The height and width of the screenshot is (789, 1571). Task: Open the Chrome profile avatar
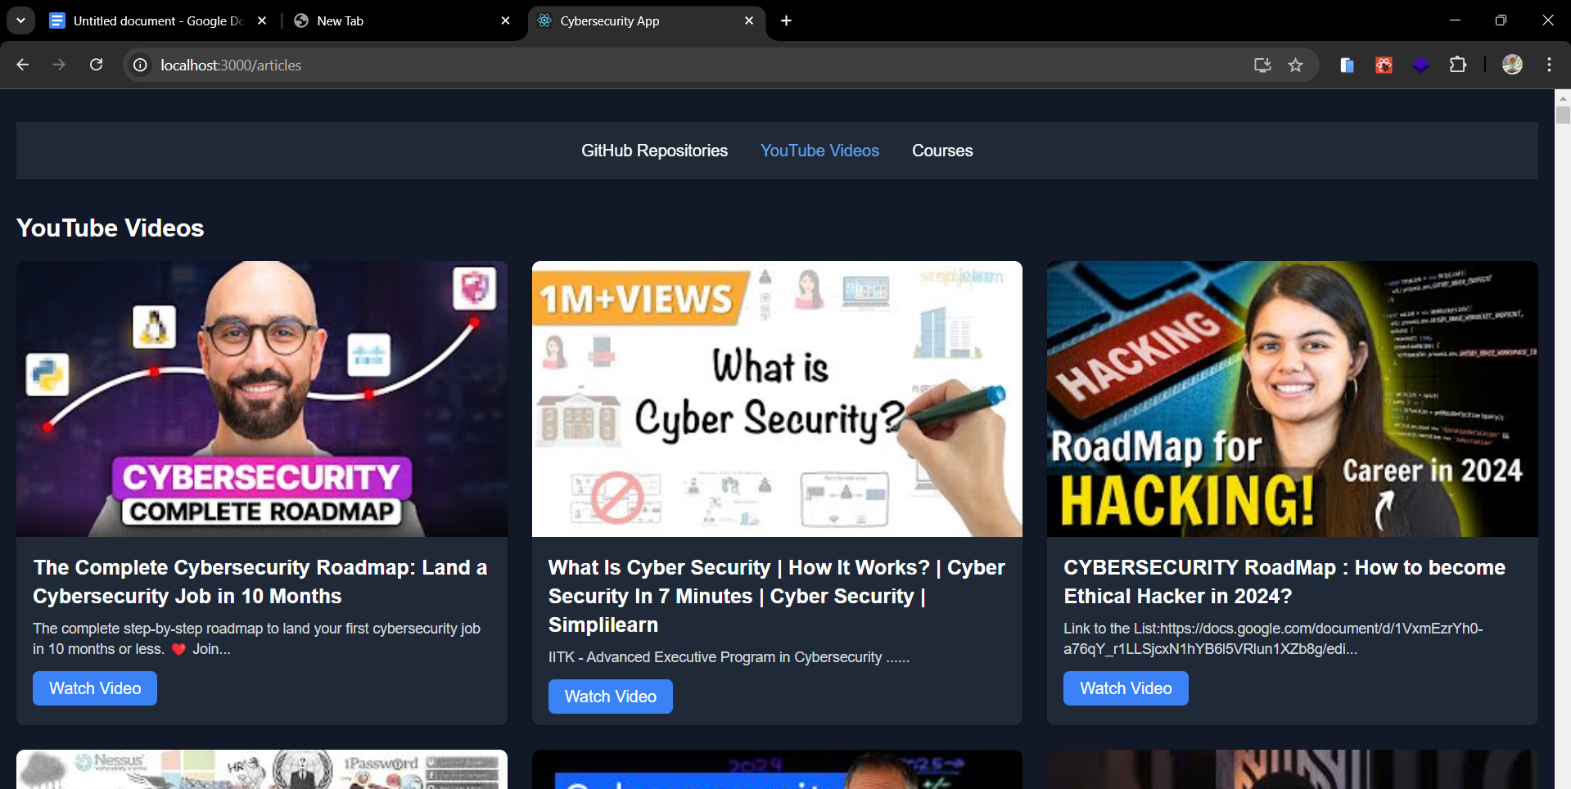click(1512, 65)
